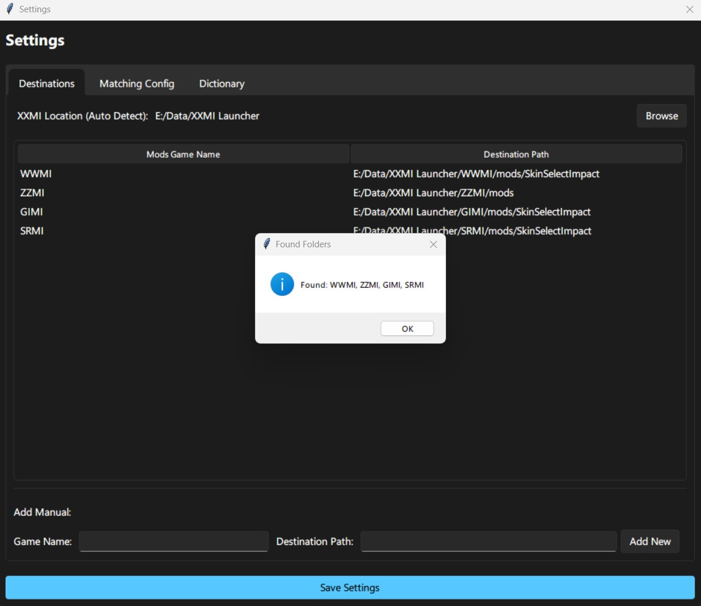Dismiss the Found Folders dialog with its X
This screenshot has height=606, width=701.
434,244
